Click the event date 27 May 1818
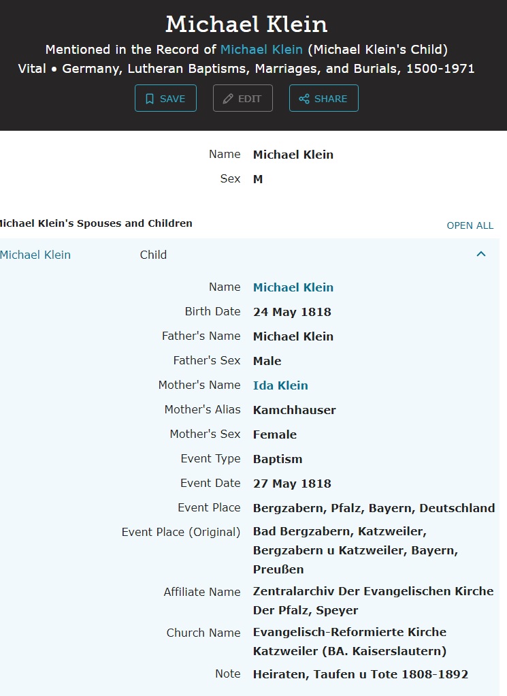Viewport: 507px width, 696px height. point(292,484)
